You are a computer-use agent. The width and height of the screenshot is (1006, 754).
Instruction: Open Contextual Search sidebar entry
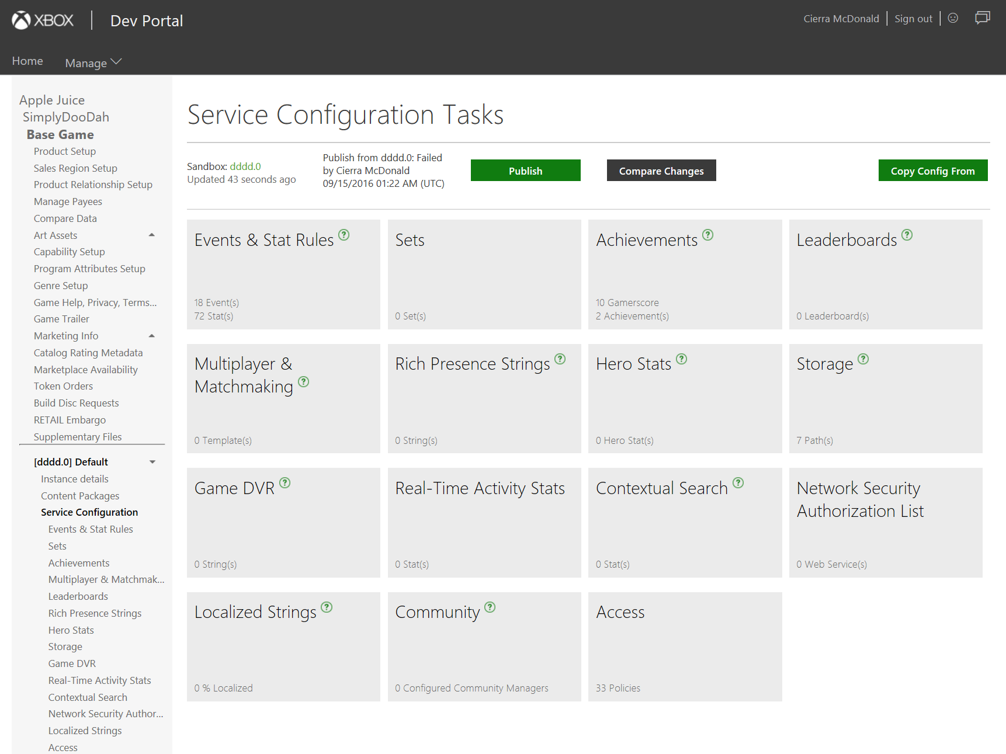click(88, 697)
